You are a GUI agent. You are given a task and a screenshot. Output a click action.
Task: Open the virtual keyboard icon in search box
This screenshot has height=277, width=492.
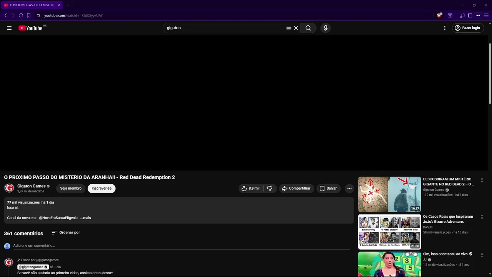click(x=289, y=28)
